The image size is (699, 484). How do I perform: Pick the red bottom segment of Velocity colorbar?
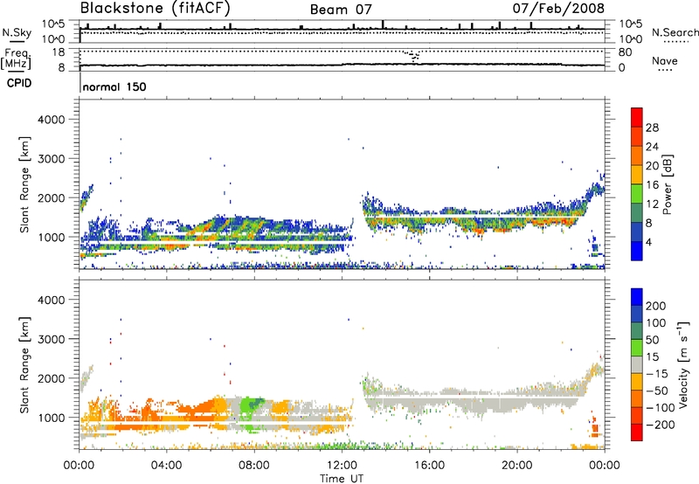[x=637, y=432]
